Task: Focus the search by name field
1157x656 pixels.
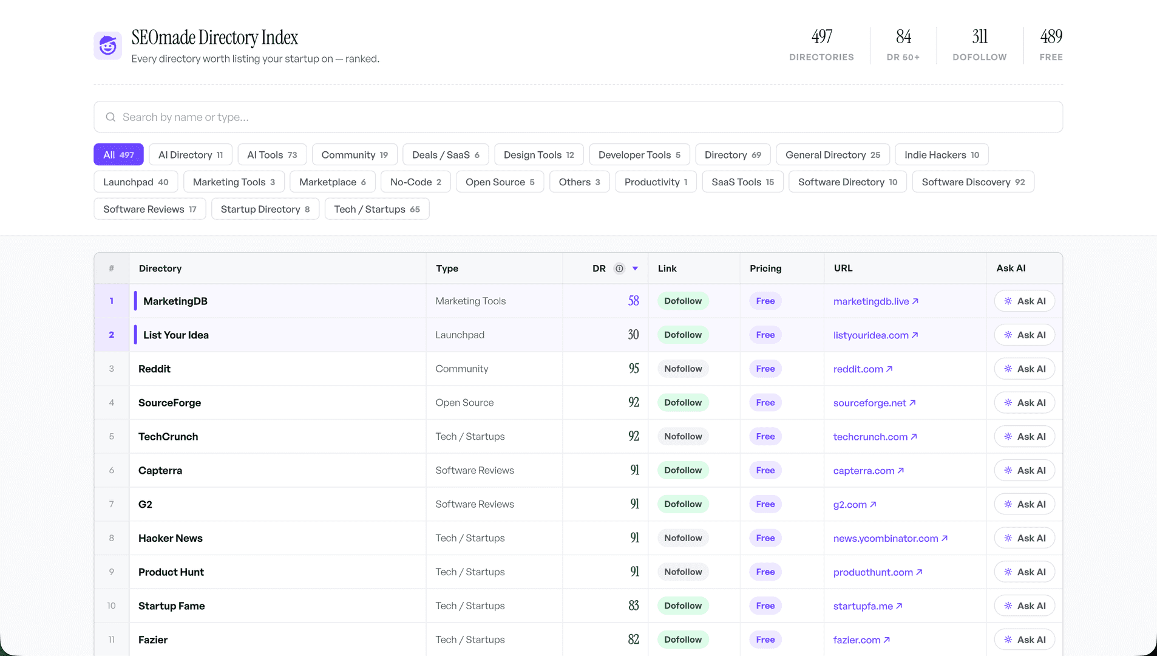Action: 578,117
